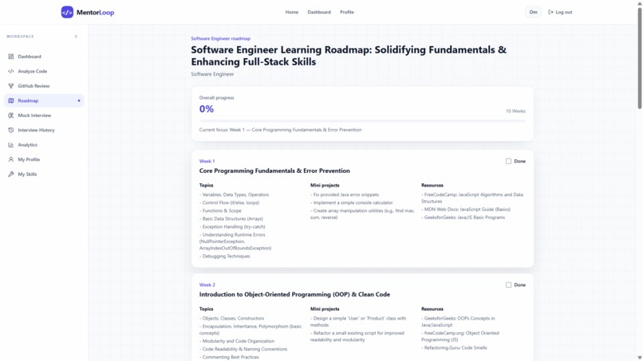
Task: Click the Dashboard grid icon in sidebar
Action: (x=11, y=57)
